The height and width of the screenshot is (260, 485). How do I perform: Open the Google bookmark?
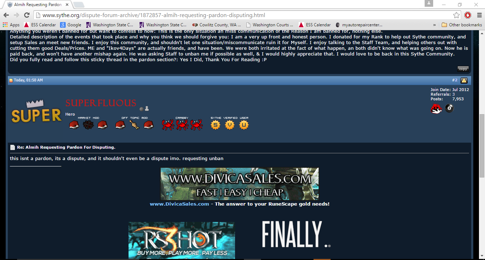tap(71, 25)
